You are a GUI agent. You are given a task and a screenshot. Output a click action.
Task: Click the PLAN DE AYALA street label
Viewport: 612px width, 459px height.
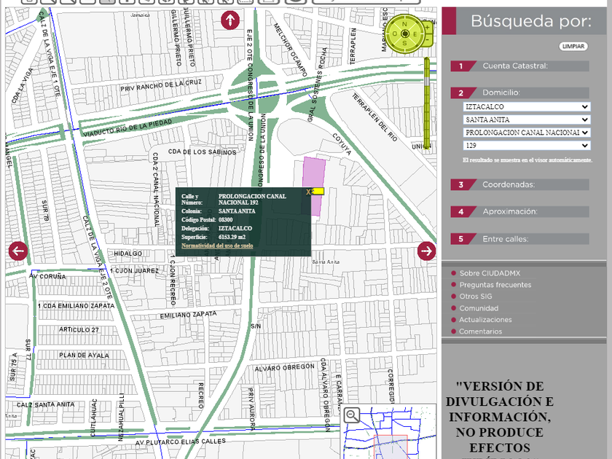(x=84, y=356)
